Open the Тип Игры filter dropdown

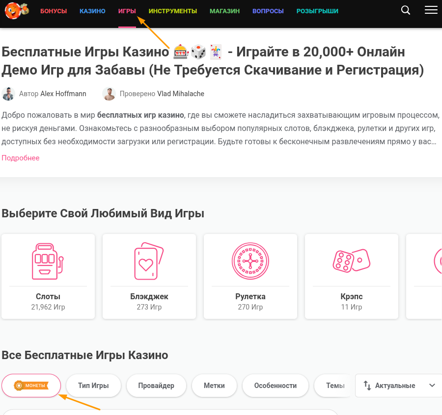tap(93, 386)
